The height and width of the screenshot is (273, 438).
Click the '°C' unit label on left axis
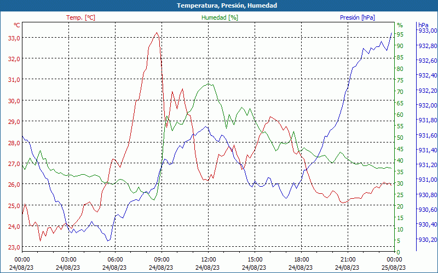(x=17, y=25)
